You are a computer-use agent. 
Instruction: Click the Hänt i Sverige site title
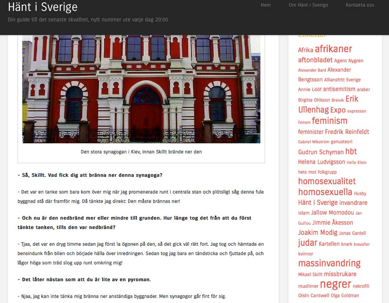click(42, 7)
